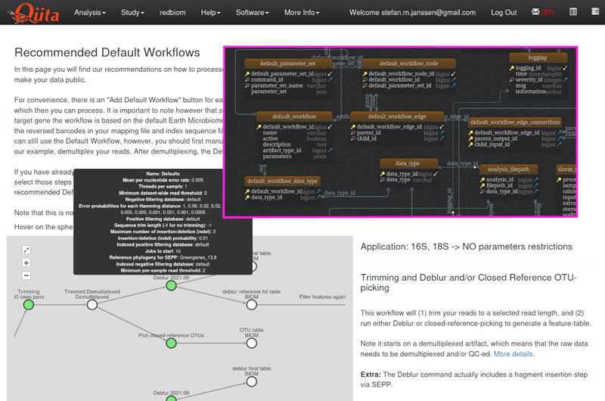Click the Log Out link

click(x=504, y=12)
